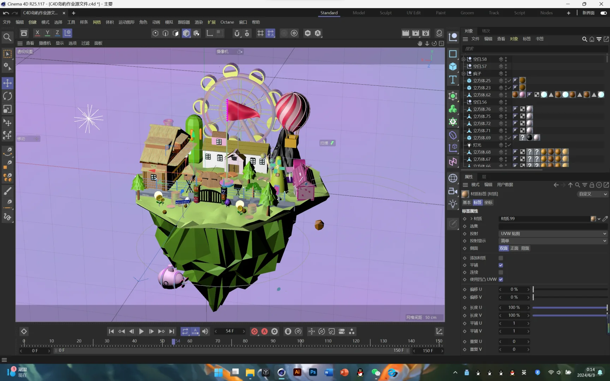The height and width of the screenshot is (381, 610).
Task: Expand the 空白.58 tree item
Action: [x=464, y=59]
